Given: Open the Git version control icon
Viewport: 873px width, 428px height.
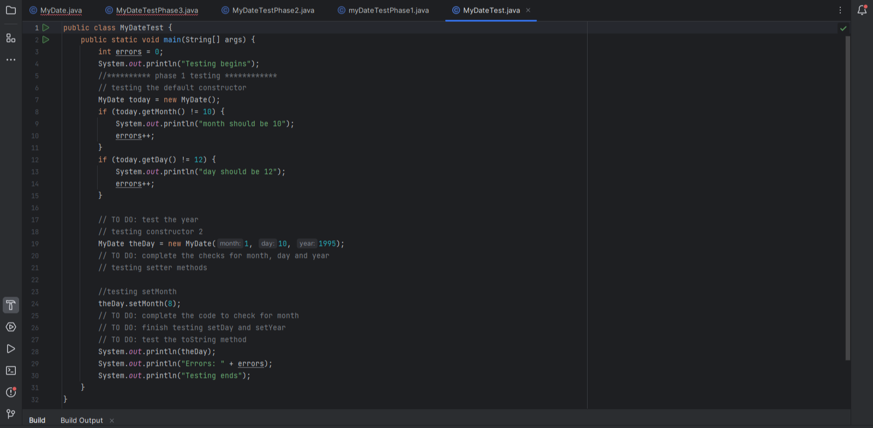Looking at the screenshot, I should click(10, 414).
